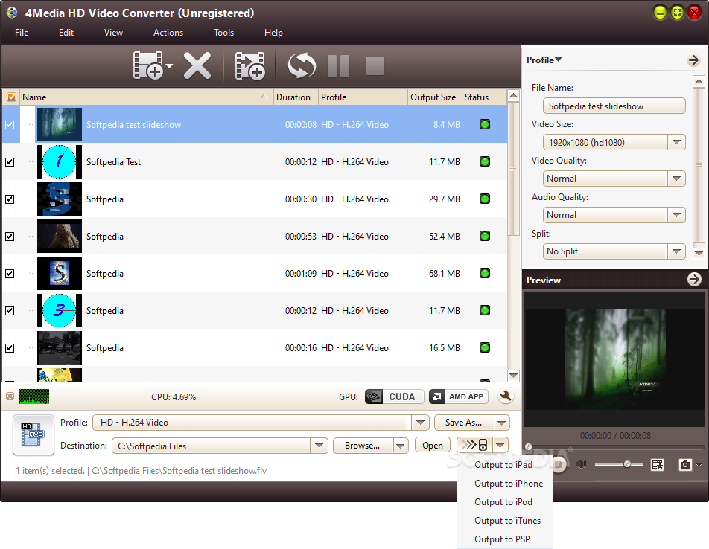Screen dimensions: 709x549
Task: Toggle checkbox for the 00:00:53 Softpedia row
Action: [x=10, y=237]
